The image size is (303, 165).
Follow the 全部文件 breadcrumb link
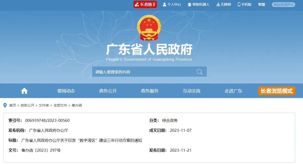tap(60, 105)
